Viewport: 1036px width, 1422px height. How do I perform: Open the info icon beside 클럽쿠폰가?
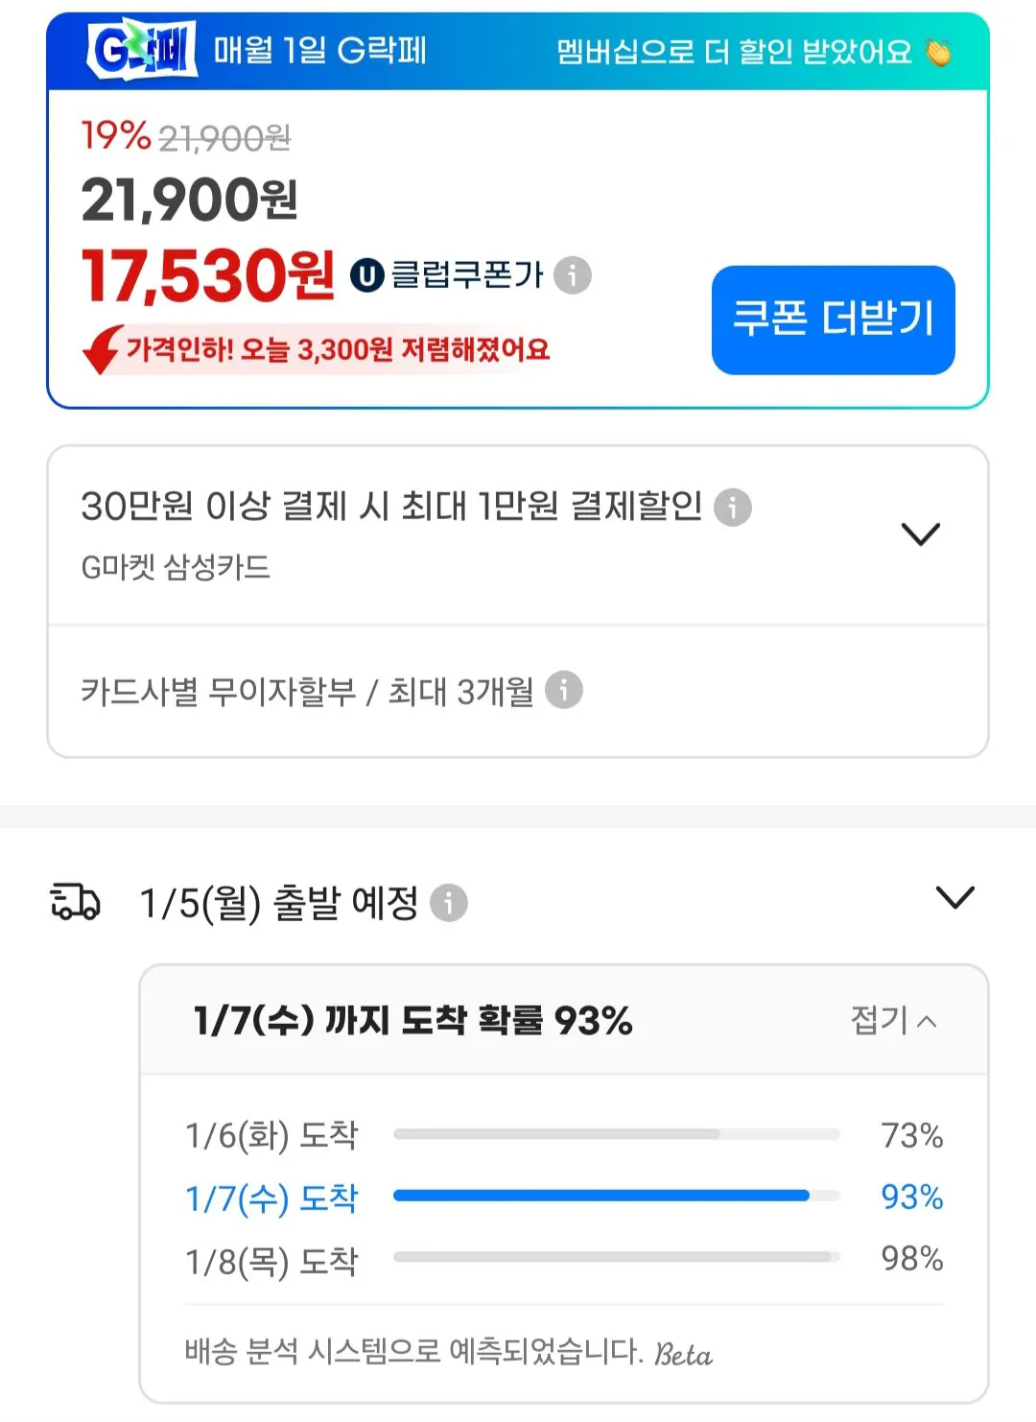pyautogui.click(x=574, y=277)
